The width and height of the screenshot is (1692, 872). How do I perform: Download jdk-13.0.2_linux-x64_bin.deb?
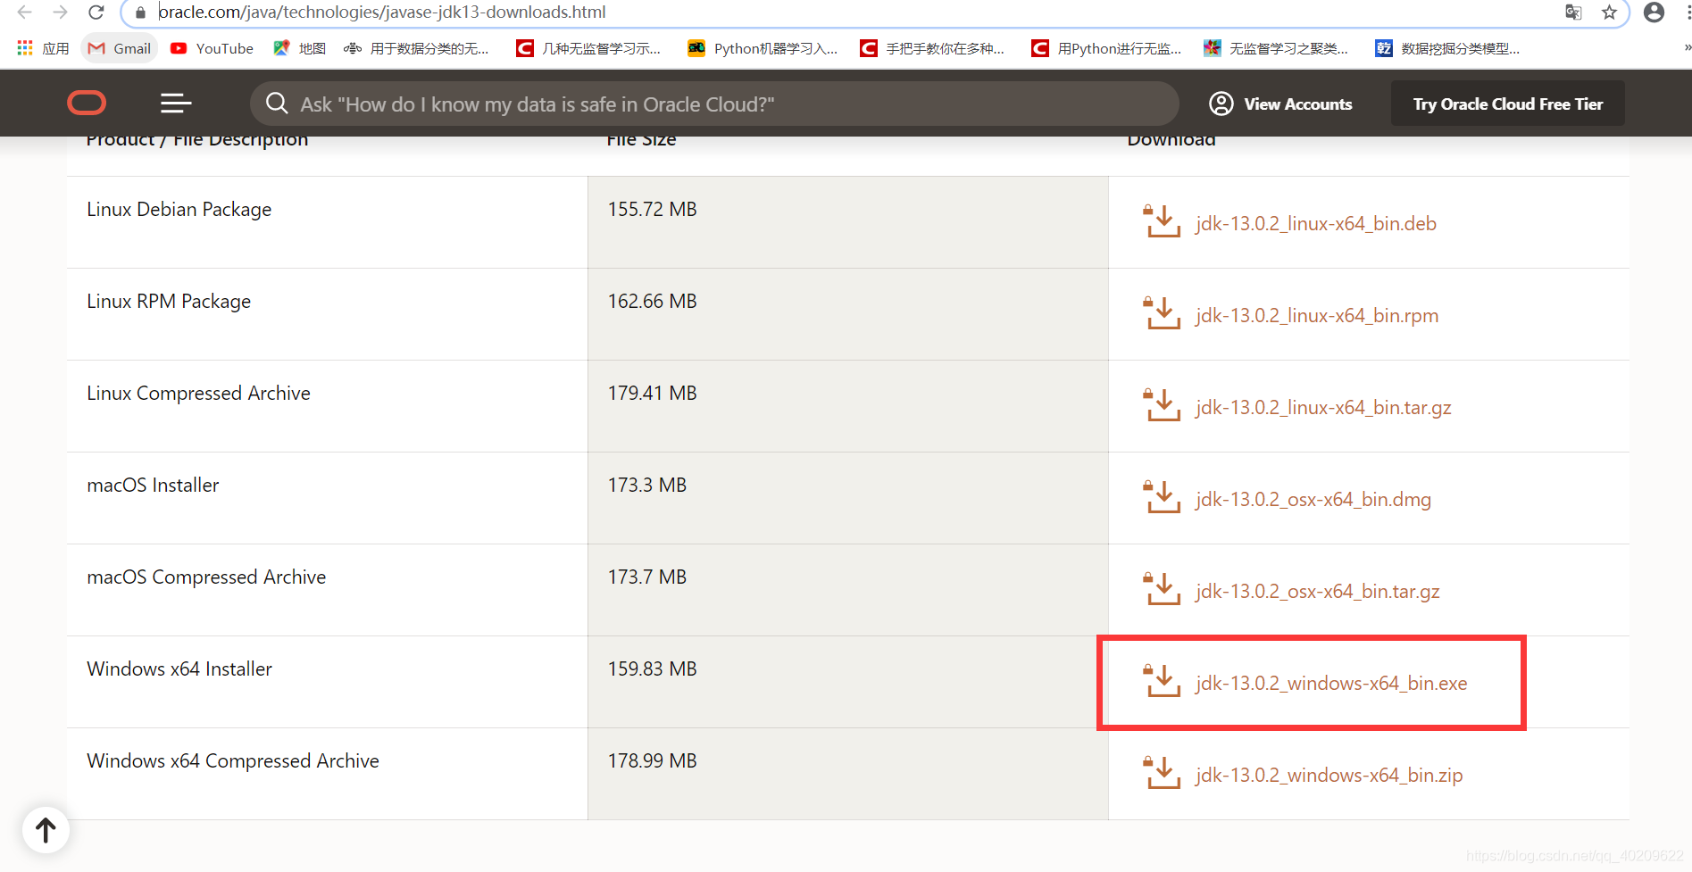(x=1316, y=223)
